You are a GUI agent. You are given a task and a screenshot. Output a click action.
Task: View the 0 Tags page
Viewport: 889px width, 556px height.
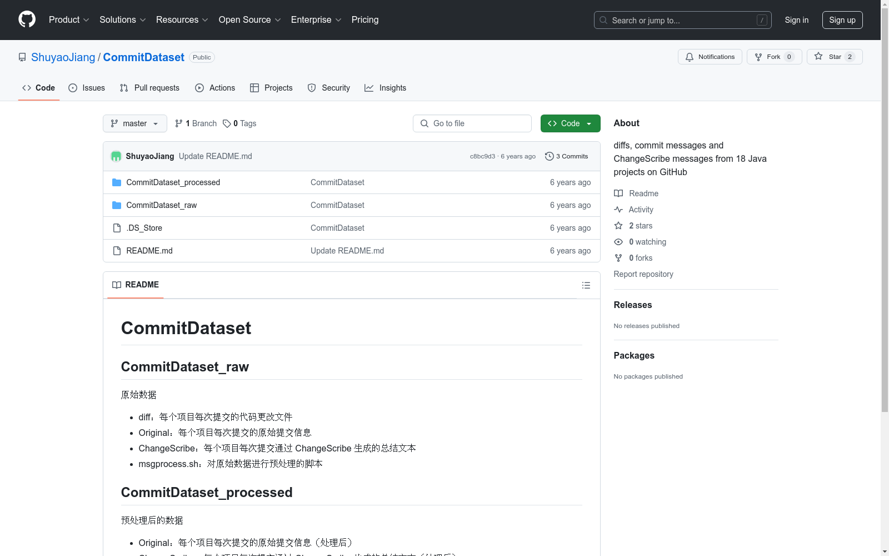pos(240,123)
